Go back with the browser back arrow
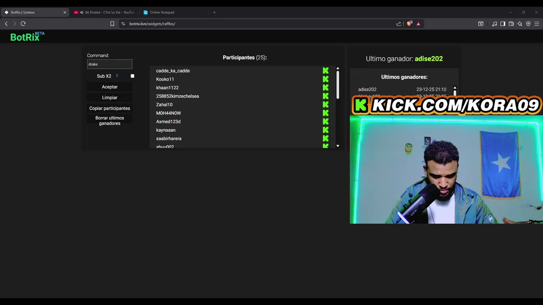 pyautogui.click(x=6, y=24)
